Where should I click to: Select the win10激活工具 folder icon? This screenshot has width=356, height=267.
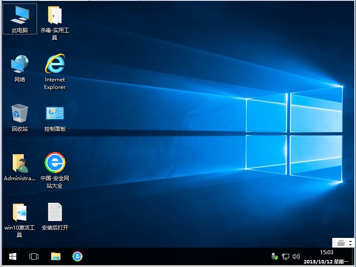pos(19,213)
